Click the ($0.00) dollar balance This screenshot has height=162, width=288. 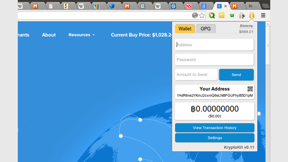pyautogui.click(x=215, y=116)
